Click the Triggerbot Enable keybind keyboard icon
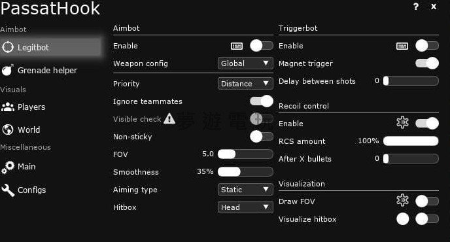This screenshot has width=450, height=242. pyautogui.click(x=402, y=46)
